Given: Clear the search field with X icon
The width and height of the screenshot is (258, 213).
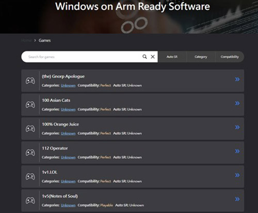Looking at the screenshot, I should pyautogui.click(x=153, y=57).
